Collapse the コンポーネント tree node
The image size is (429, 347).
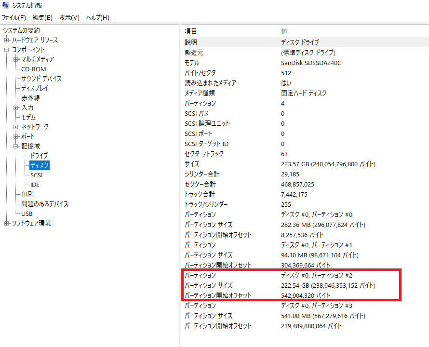tap(7, 50)
